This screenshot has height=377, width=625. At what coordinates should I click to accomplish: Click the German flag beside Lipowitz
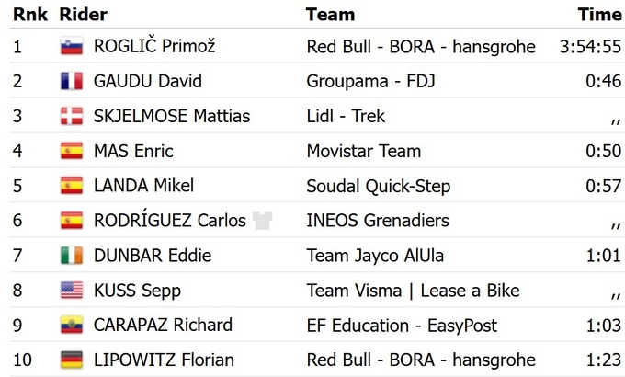[x=71, y=360]
